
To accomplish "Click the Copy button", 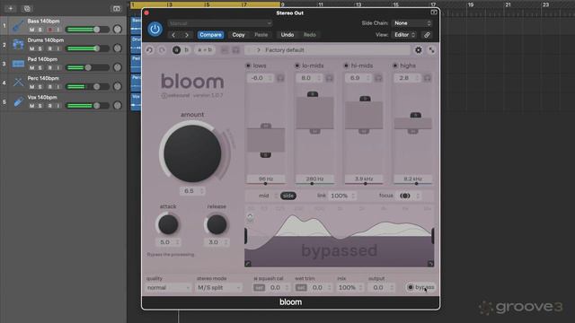I will [238, 35].
